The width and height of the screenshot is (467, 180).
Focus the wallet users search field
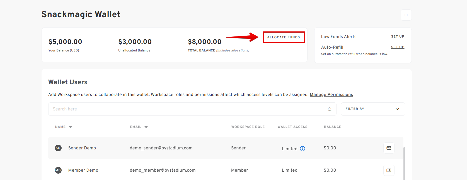(187, 109)
